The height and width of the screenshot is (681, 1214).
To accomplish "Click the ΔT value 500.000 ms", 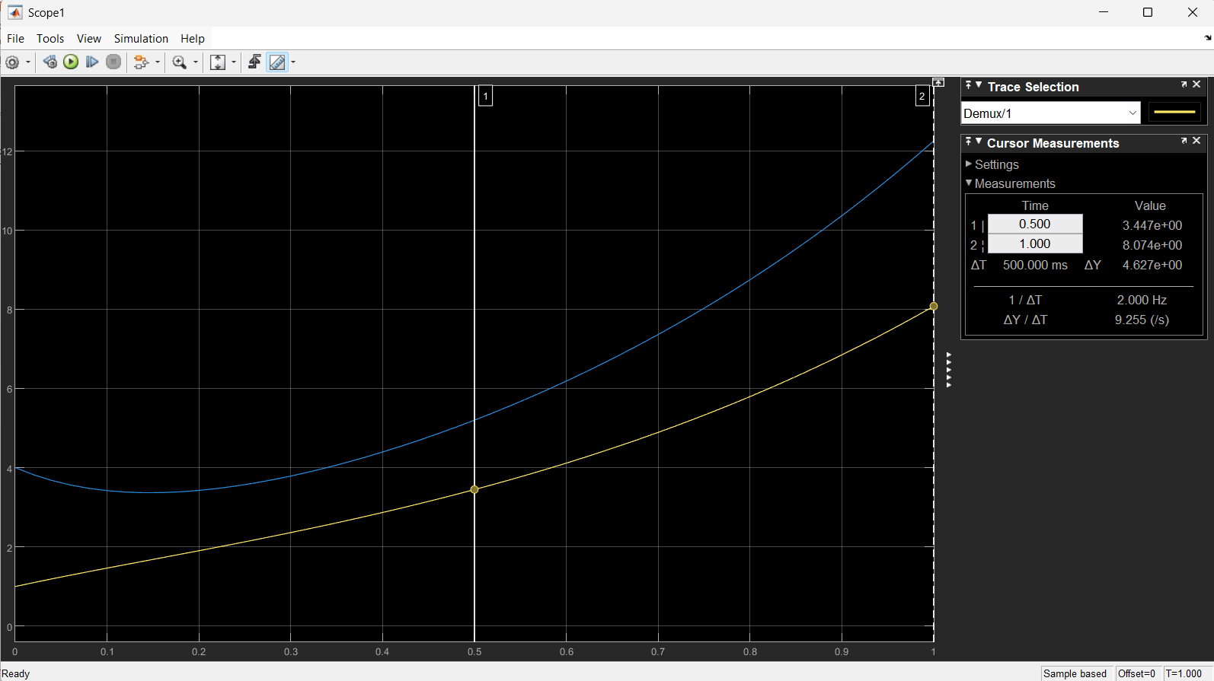I will (1035, 265).
